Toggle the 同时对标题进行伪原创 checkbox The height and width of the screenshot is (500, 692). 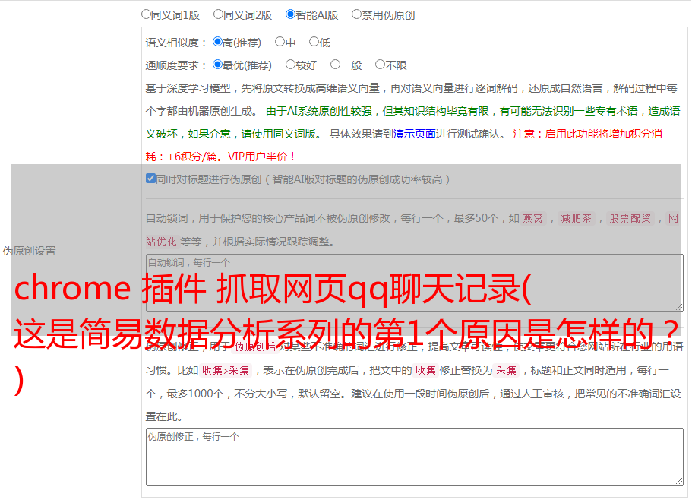(x=150, y=179)
